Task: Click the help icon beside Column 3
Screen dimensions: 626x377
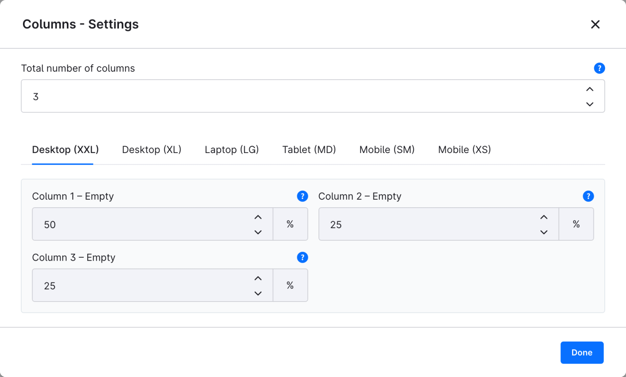Action: click(303, 257)
